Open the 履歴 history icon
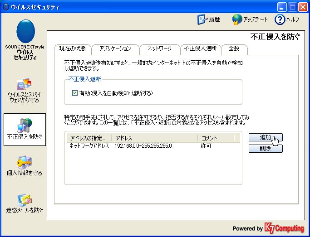Screen dimensions: 310x237 click(x=202, y=19)
